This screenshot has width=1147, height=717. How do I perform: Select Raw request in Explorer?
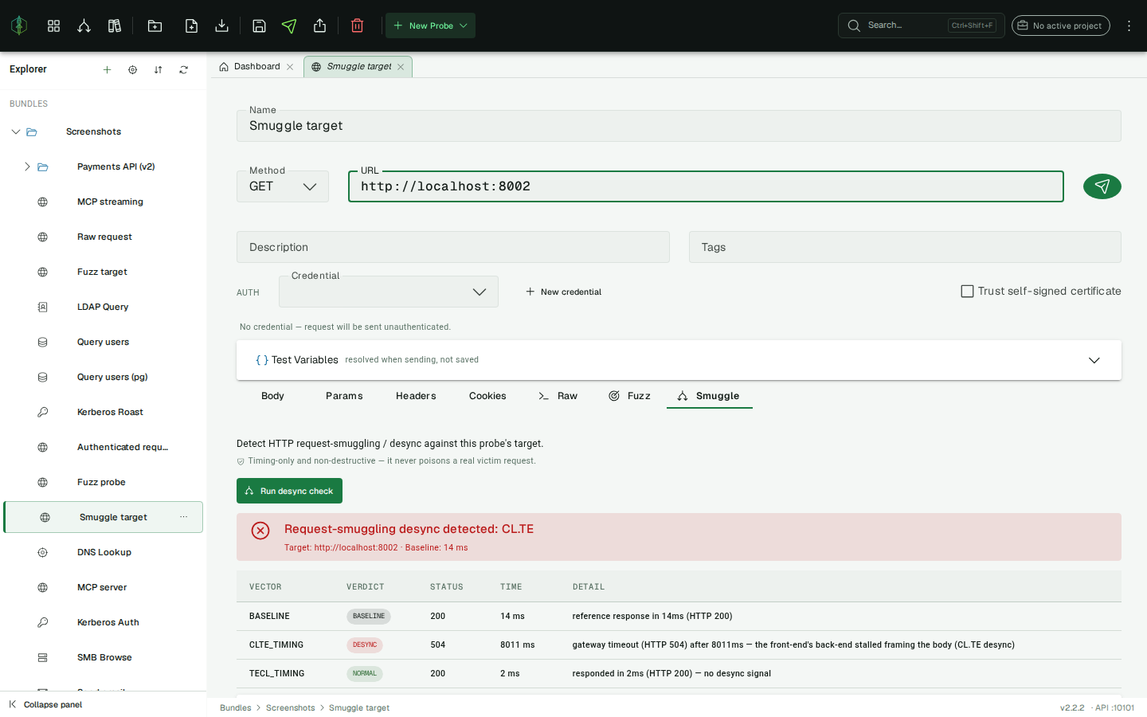click(104, 237)
